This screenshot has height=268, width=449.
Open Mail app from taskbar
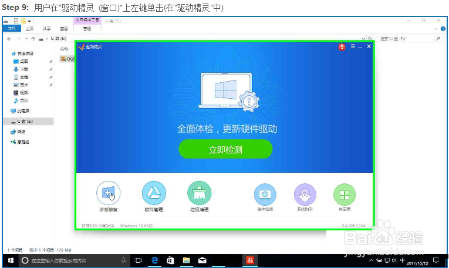pyautogui.click(x=202, y=260)
